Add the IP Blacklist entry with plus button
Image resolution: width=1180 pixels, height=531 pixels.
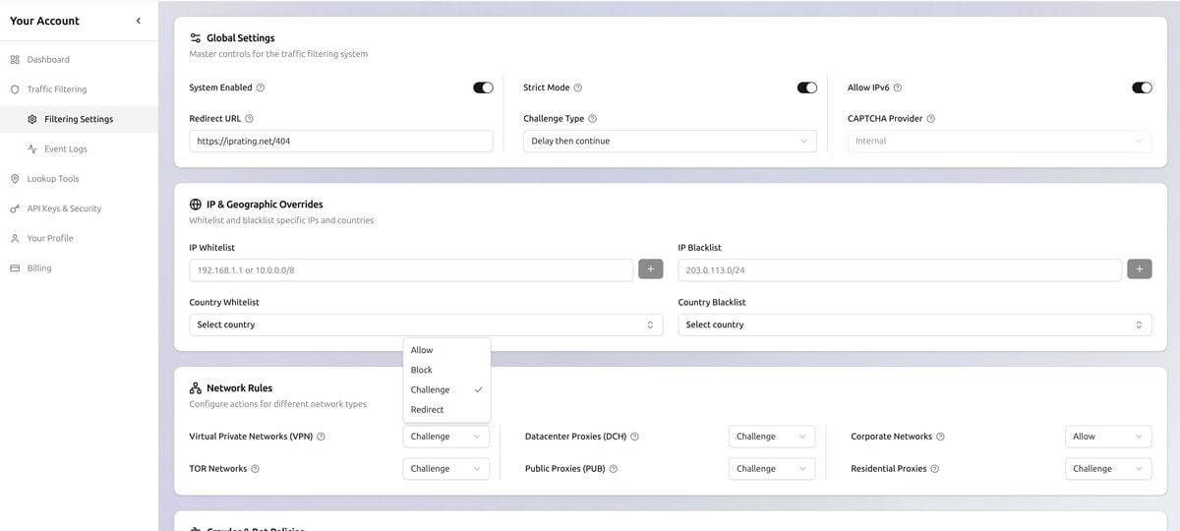pos(1140,269)
